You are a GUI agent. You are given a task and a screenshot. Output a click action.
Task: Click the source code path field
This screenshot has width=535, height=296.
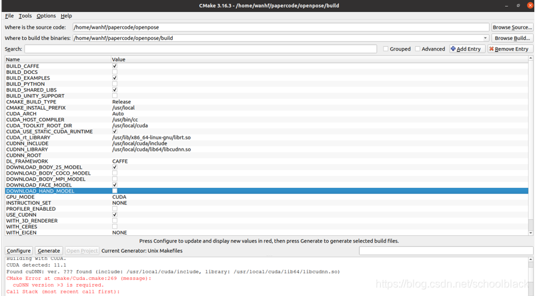281,27
